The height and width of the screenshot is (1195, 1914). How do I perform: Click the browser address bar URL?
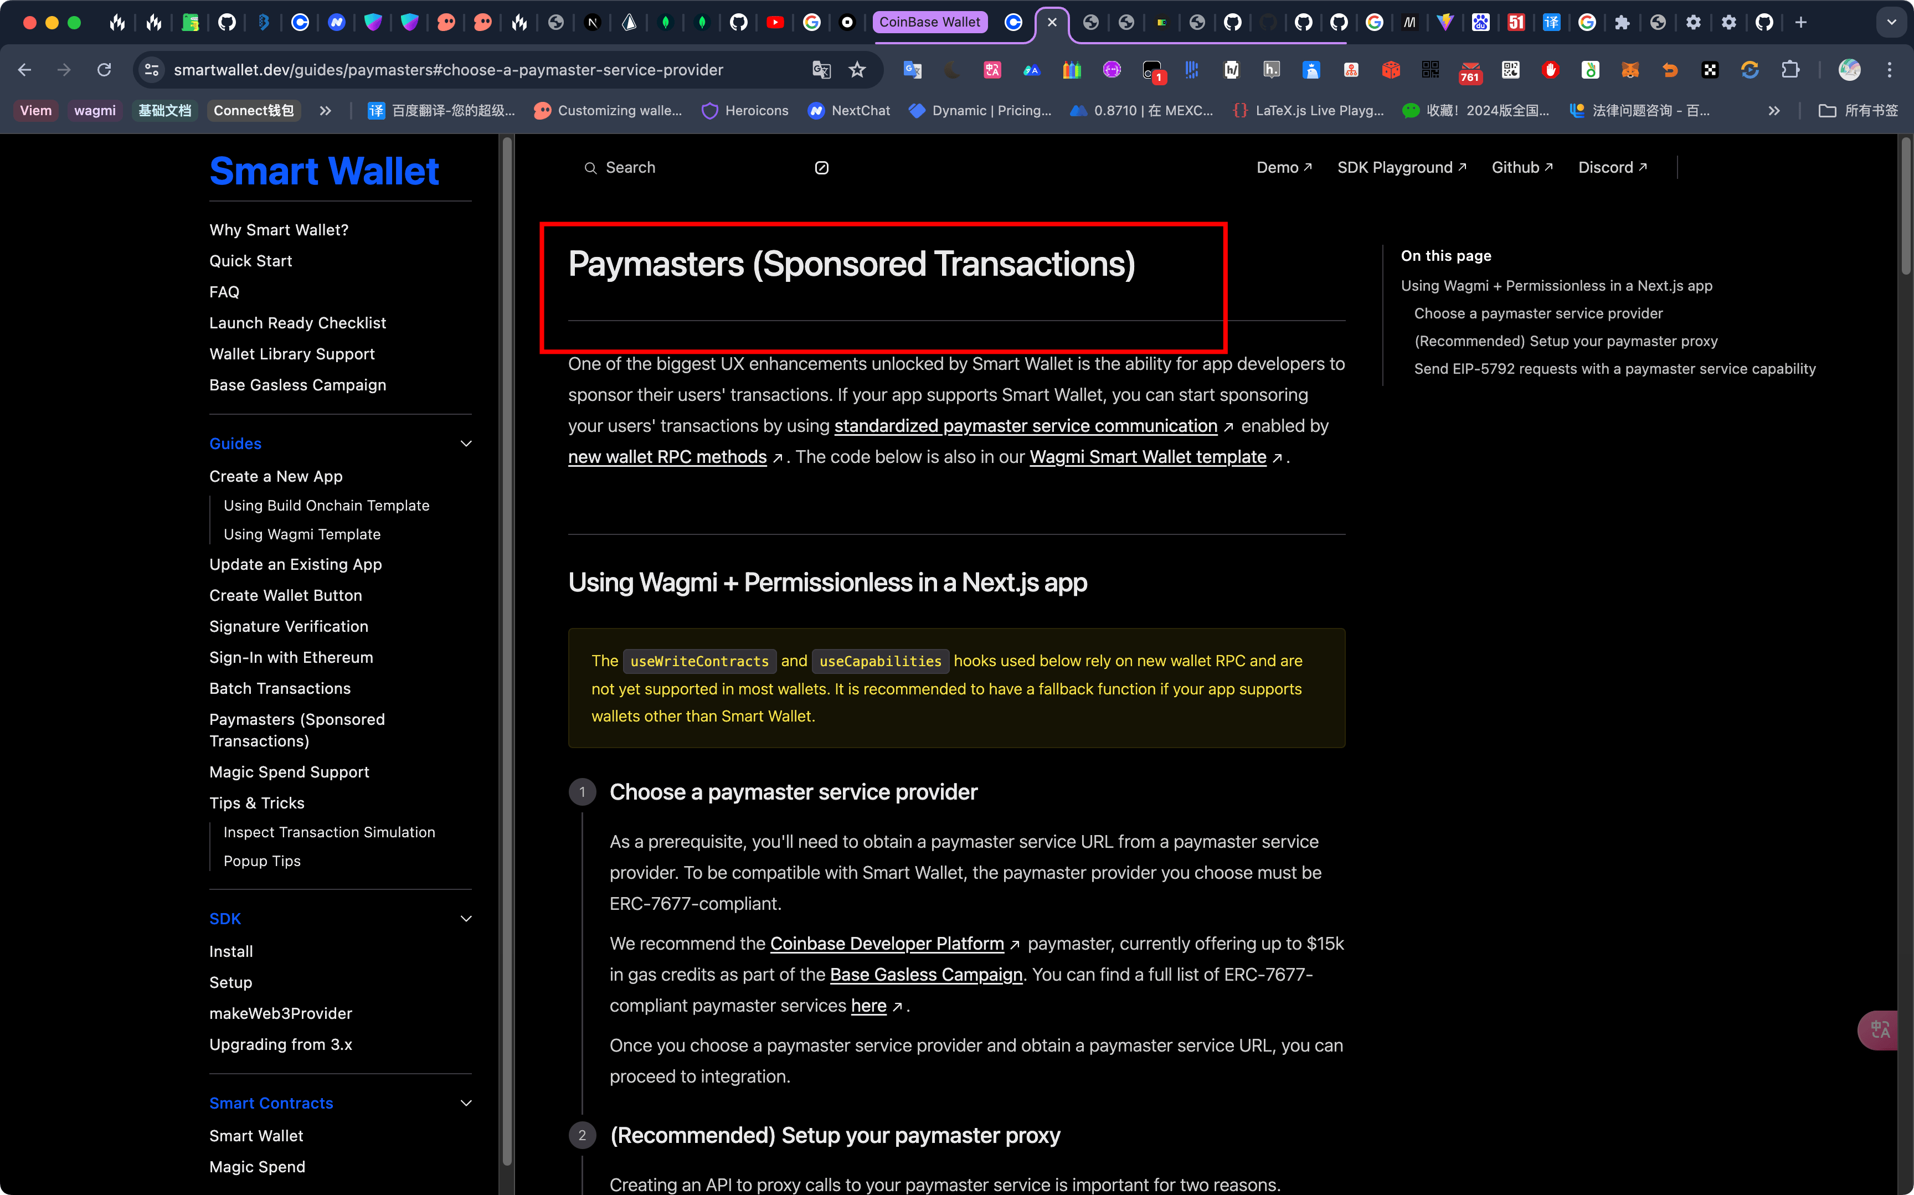pos(448,70)
